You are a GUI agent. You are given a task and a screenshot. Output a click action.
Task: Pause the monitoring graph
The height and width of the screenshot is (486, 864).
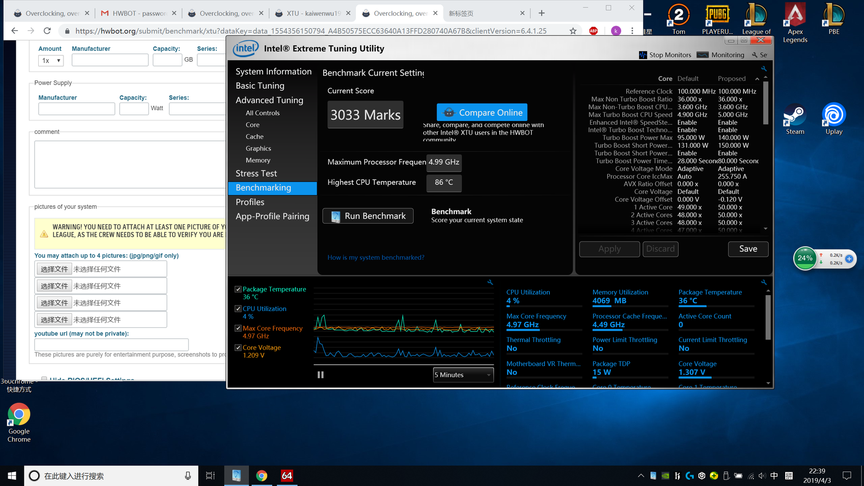coord(320,375)
